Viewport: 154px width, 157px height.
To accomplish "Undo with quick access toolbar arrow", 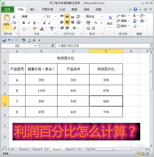I will (9, 40).
